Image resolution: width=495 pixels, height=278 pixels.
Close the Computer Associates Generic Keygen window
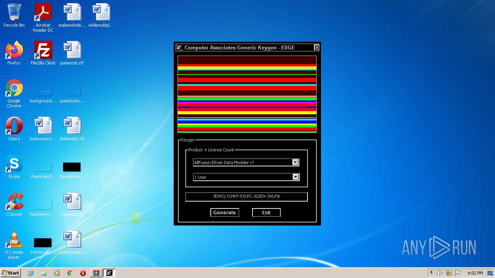317,47
